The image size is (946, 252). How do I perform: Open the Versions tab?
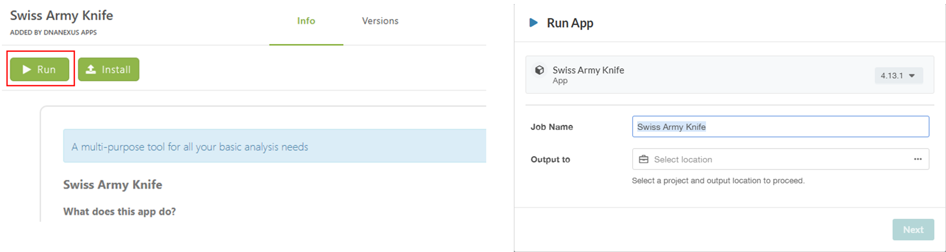(380, 21)
